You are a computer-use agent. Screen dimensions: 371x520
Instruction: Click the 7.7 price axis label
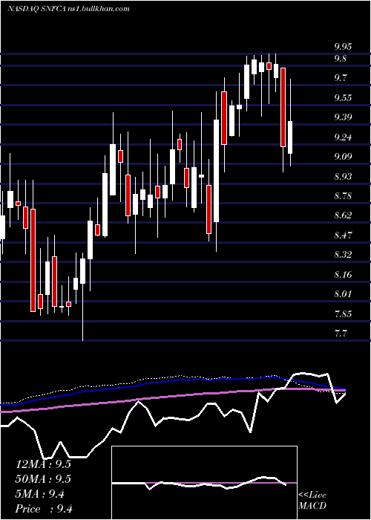[x=341, y=333]
